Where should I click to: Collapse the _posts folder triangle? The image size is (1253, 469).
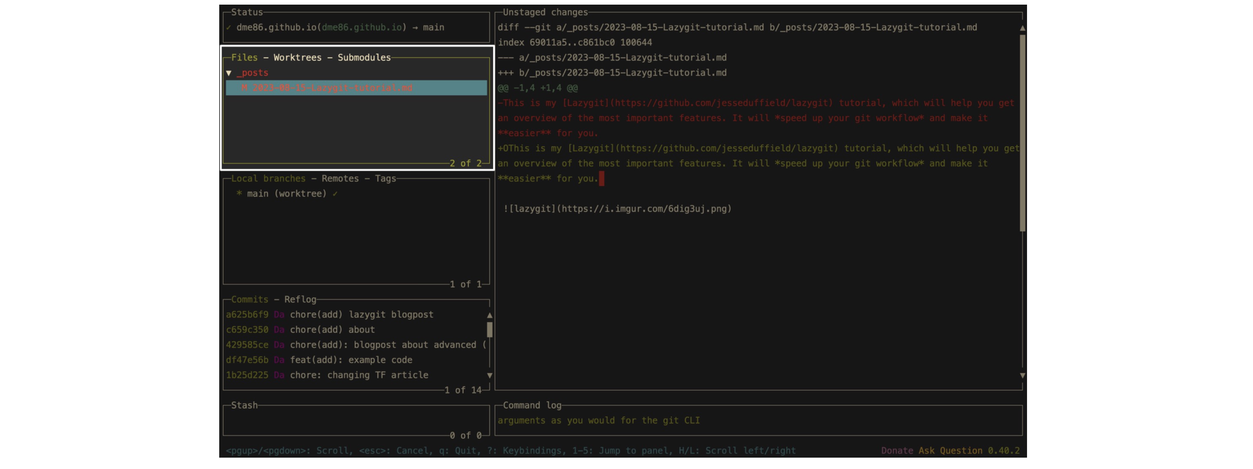click(229, 73)
